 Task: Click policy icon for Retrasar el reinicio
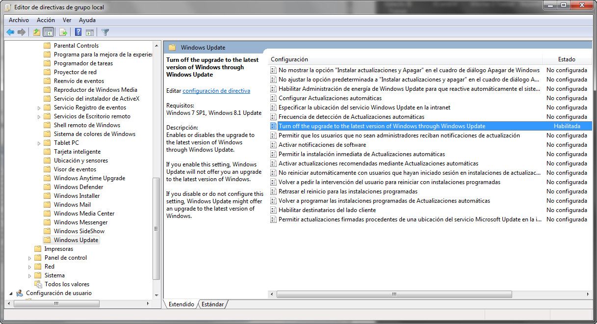pyautogui.click(x=274, y=191)
